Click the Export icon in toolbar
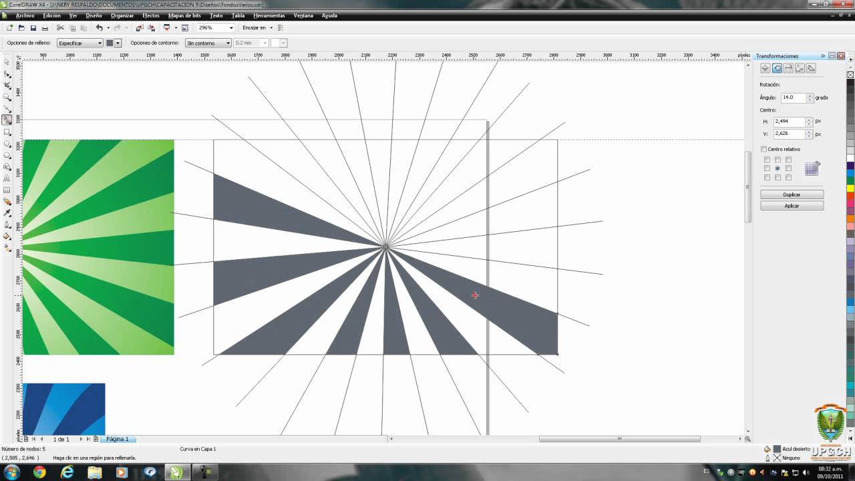This screenshot has width=855, height=481. point(151,28)
